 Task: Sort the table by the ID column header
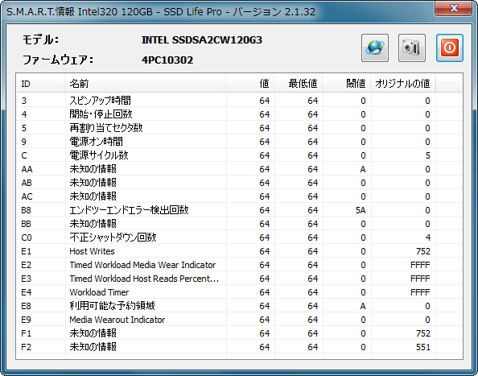[x=41, y=83]
